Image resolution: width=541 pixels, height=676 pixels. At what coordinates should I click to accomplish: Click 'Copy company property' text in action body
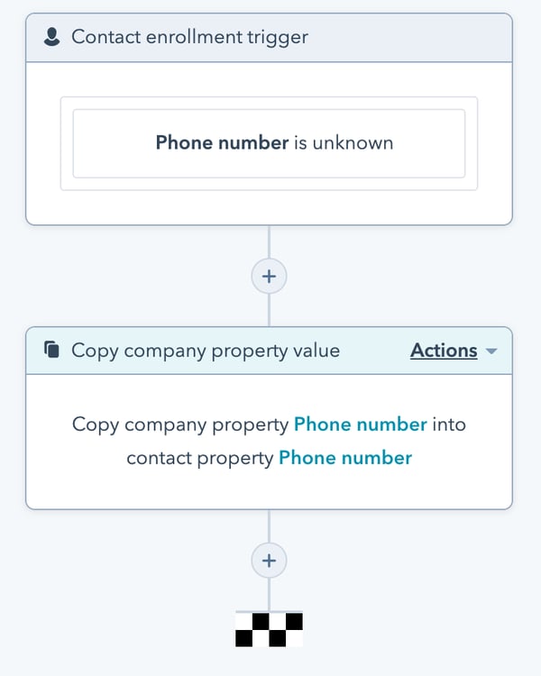[180, 424]
